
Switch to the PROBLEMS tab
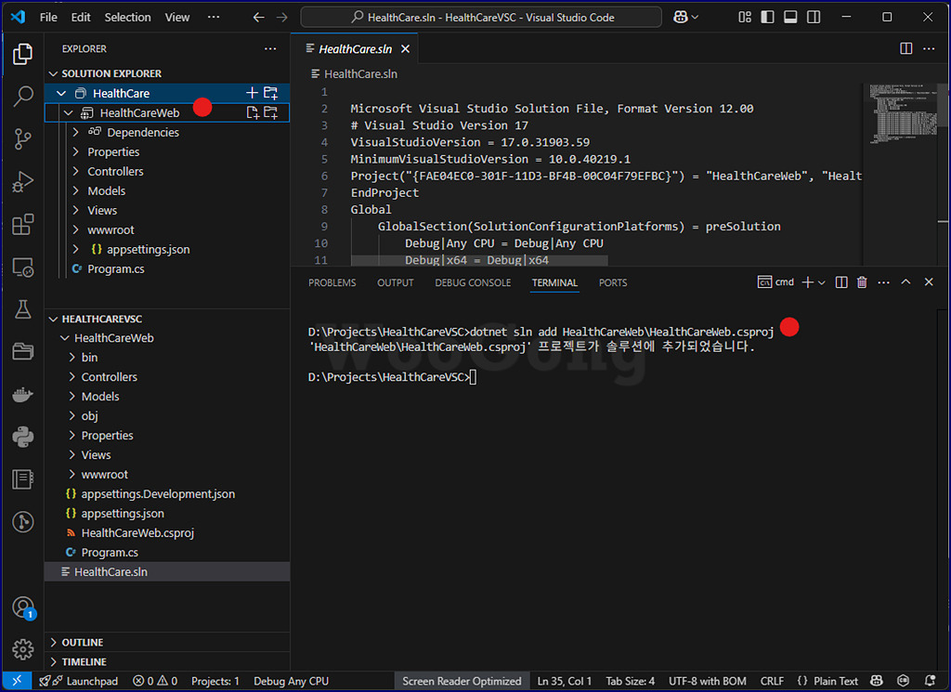(x=332, y=282)
